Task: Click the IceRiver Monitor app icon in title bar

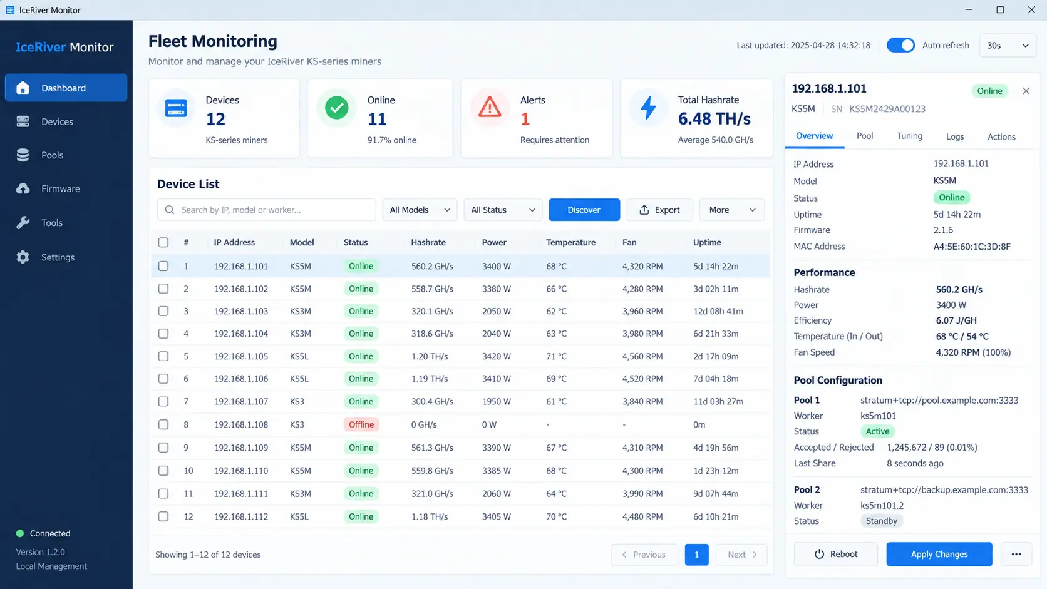Action: click(x=10, y=10)
